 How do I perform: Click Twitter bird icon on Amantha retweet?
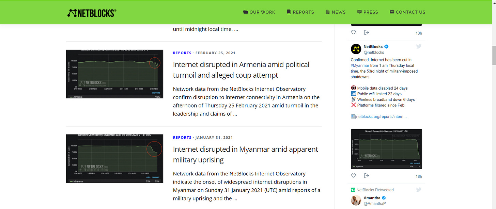point(419,190)
